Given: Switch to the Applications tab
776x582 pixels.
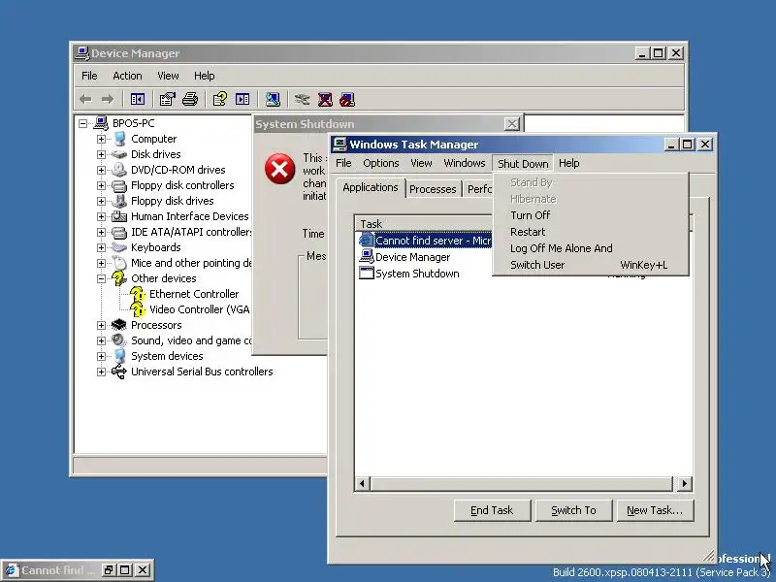Looking at the screenshot, I should 371,187.
